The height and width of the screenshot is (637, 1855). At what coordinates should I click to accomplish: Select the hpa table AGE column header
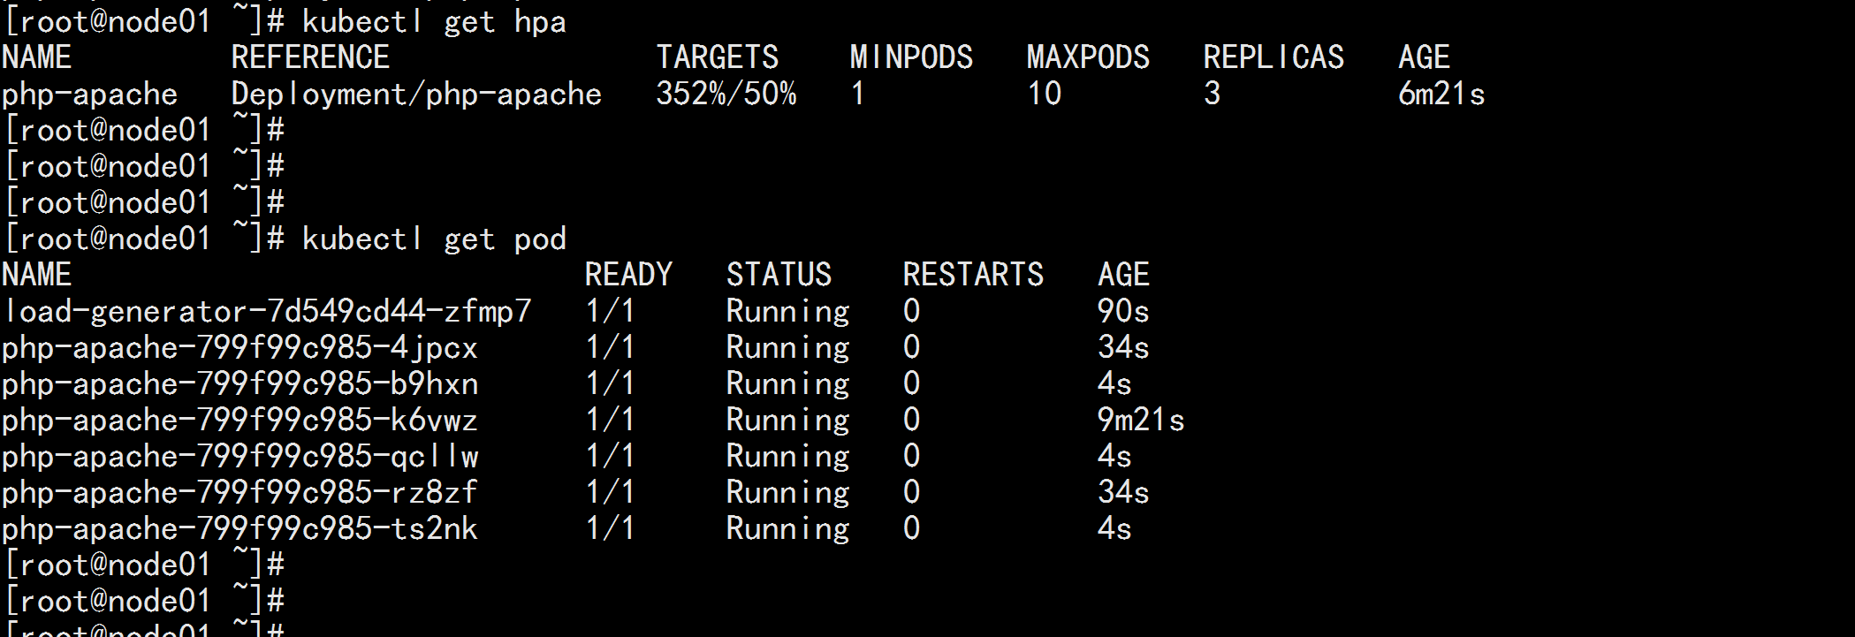coord(1424,57)
